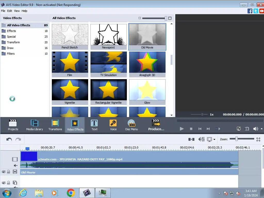This screenshot has width=264, height=198.
Task: Take a snapshot of the preview
Action: [247, 129]
